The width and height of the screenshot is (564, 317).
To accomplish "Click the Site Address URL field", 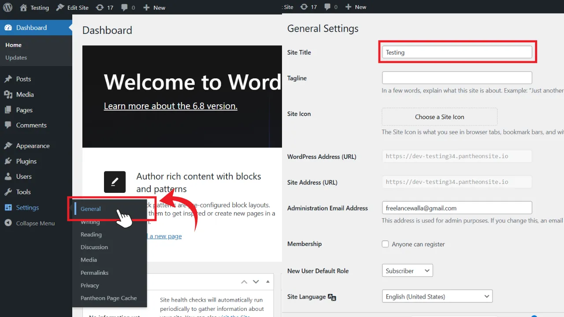I will coord(457,182).
